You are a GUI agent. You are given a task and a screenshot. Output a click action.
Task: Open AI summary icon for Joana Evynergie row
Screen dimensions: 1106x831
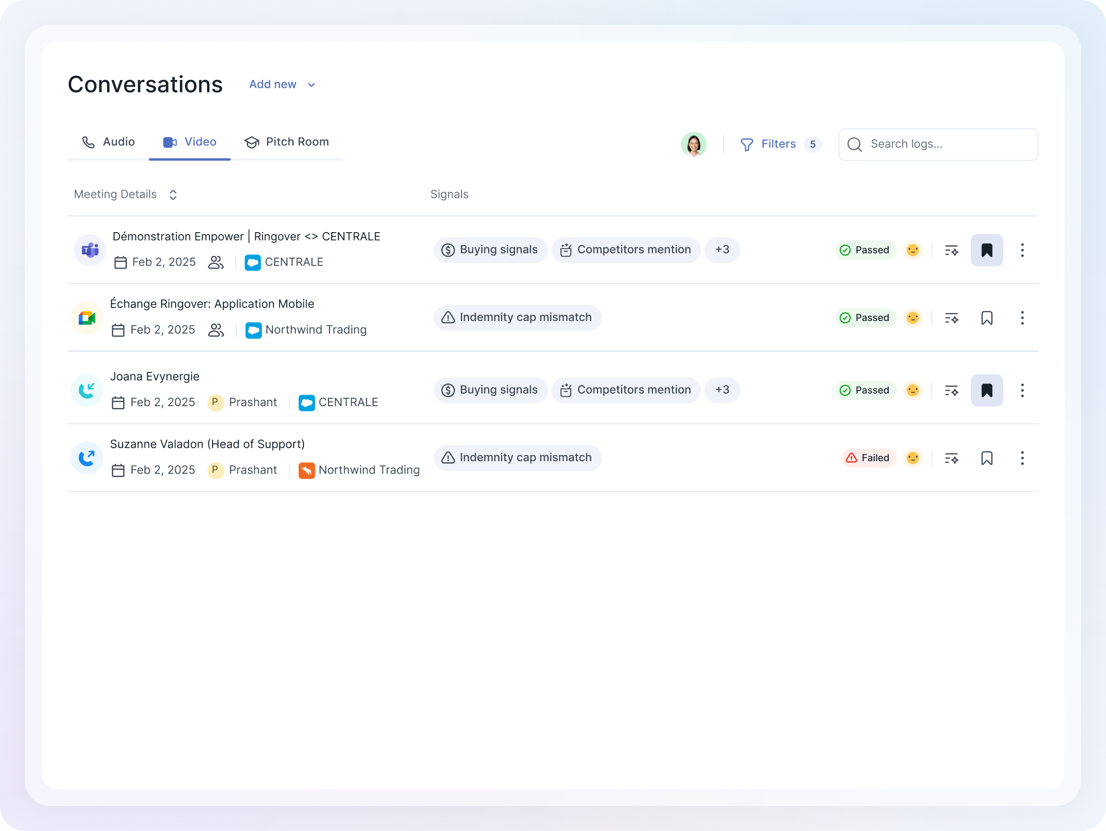952,391
